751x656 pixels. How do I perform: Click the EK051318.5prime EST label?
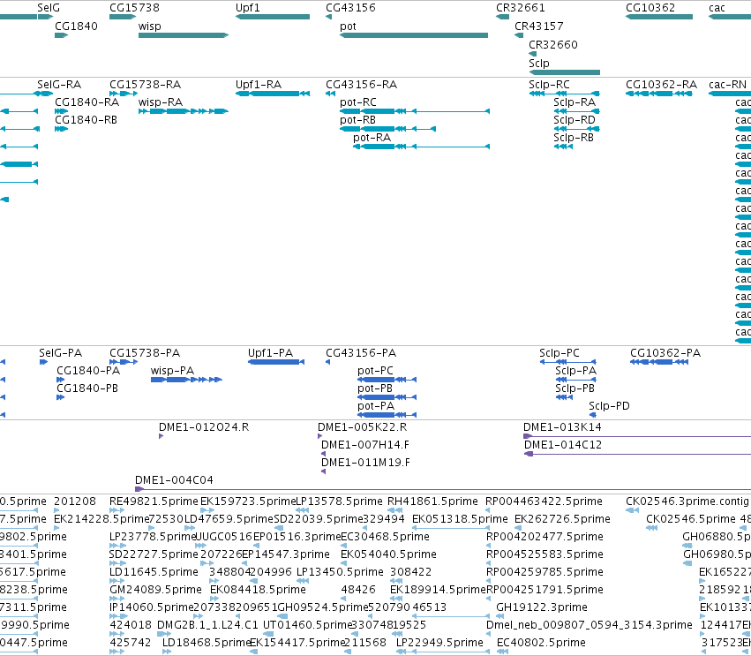pyautogui.click(x=460, y=519)
